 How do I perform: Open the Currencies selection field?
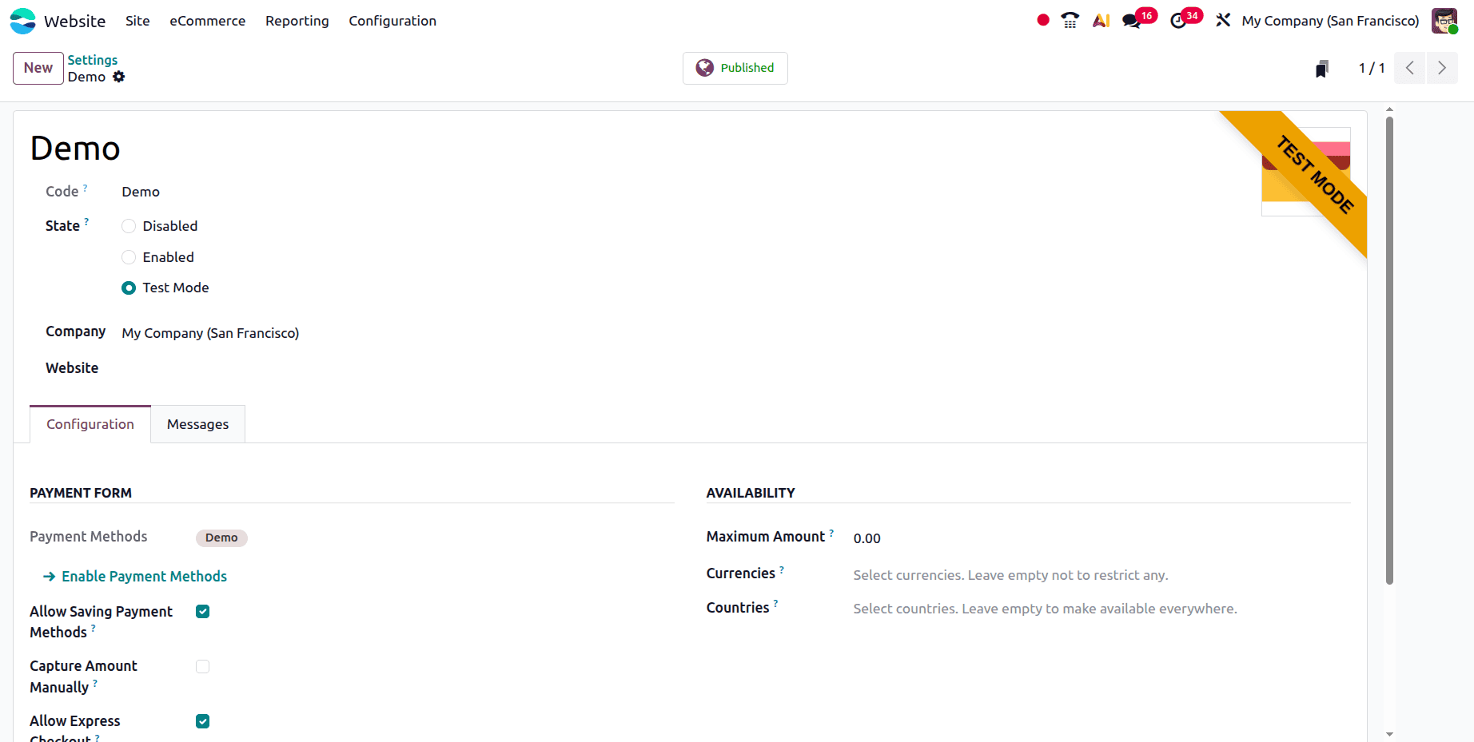1102,575
